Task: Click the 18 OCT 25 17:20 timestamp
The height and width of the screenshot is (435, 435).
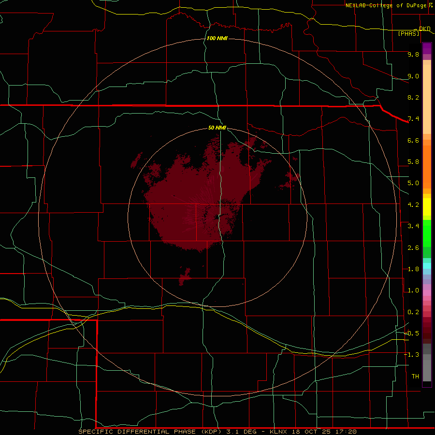Action: pos(324,432)
